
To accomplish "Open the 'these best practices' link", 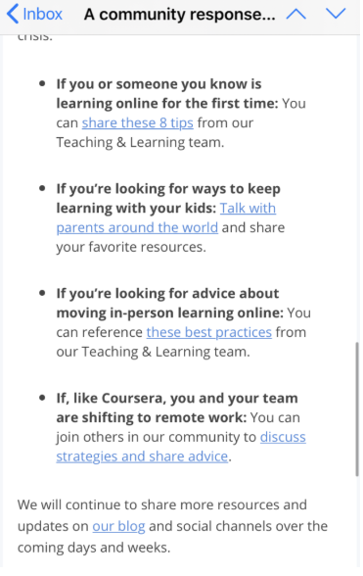I will 208,332.
